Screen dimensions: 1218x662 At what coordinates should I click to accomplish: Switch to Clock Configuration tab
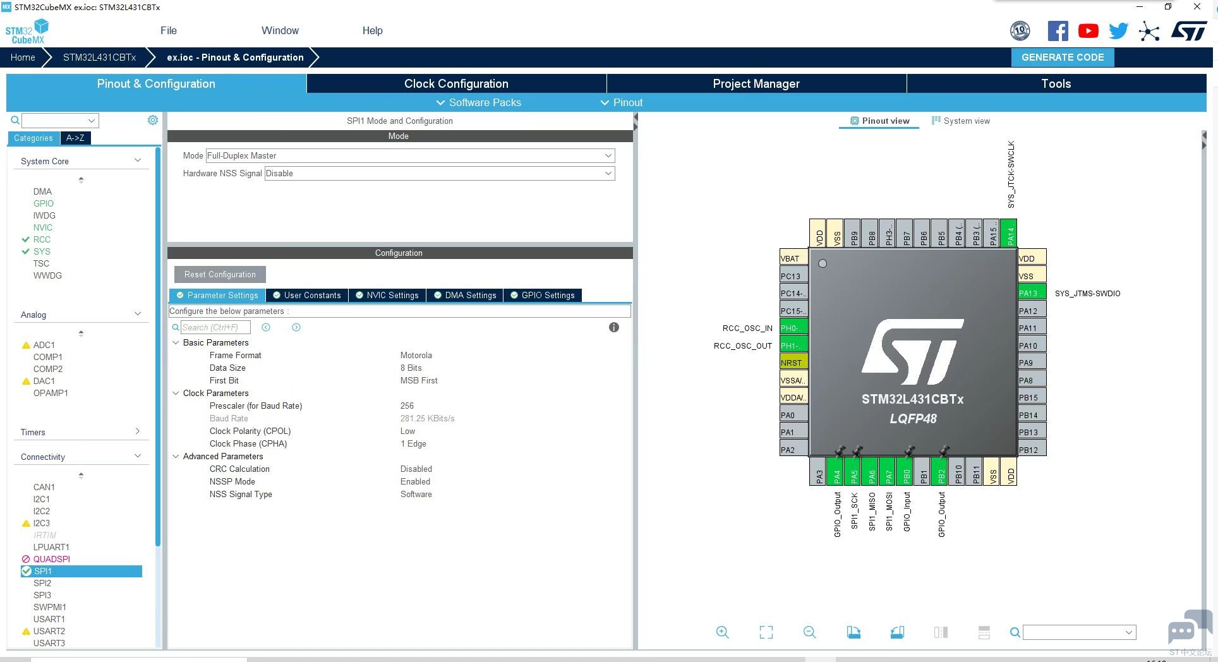(x=456, y=83)
